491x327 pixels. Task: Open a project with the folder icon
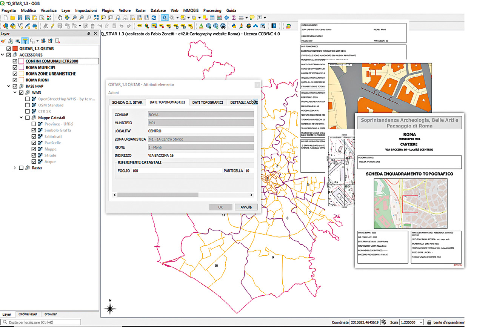tap(13, 18)
